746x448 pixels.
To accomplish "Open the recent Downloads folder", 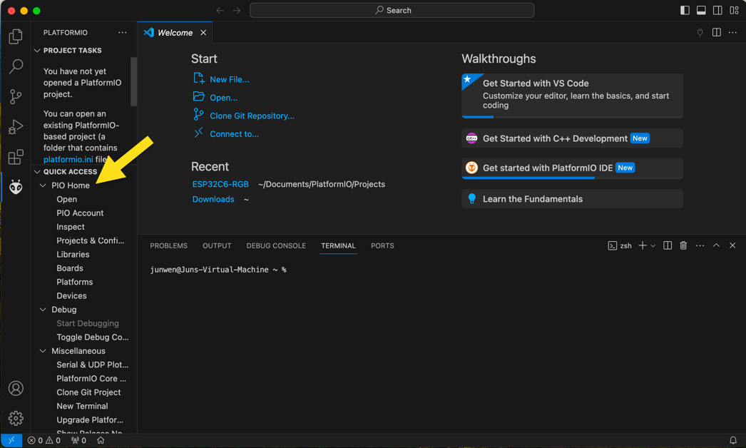I will pyautogui.click(x=213, y=199).
